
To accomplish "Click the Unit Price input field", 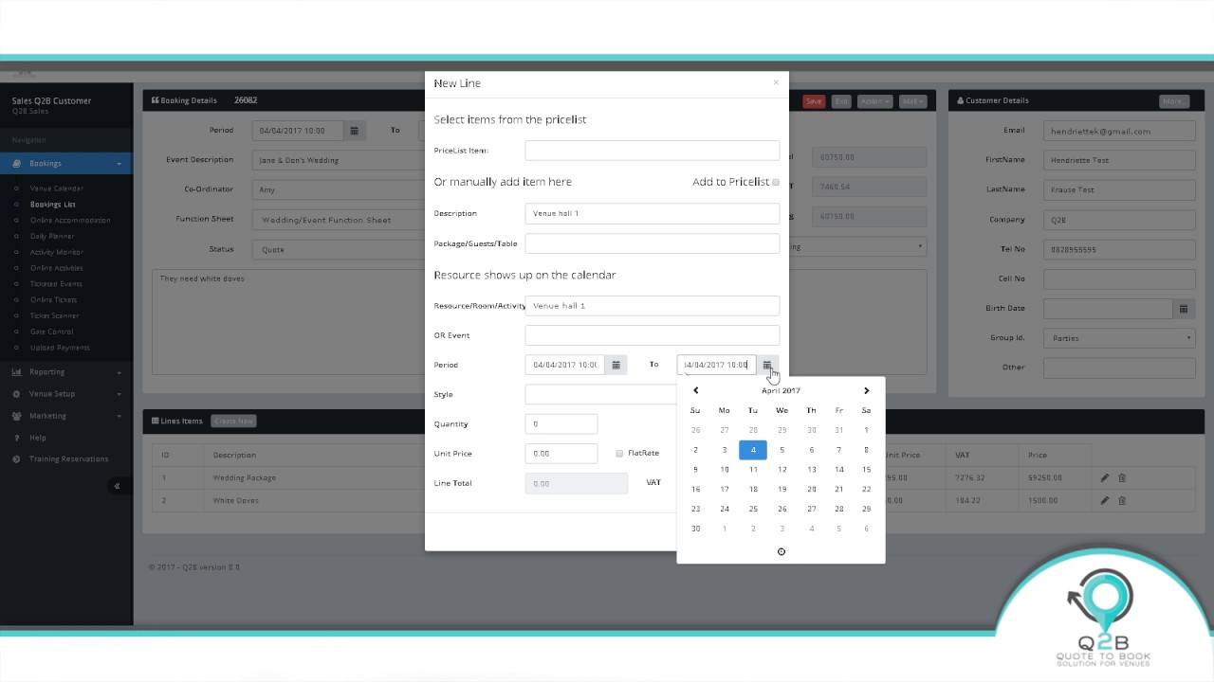I will point(561,454).
